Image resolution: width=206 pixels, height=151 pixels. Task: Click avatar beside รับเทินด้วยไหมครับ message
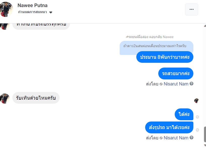5,98
